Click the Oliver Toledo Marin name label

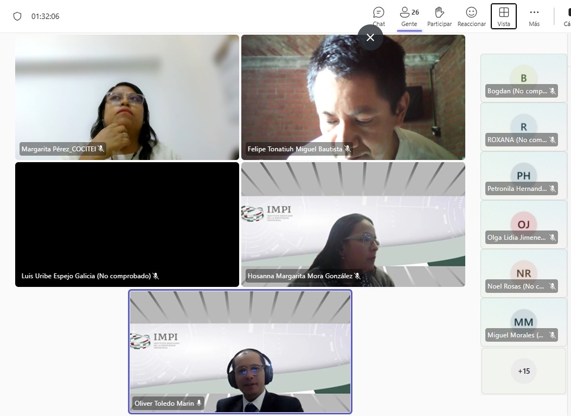tap(164, 403)
